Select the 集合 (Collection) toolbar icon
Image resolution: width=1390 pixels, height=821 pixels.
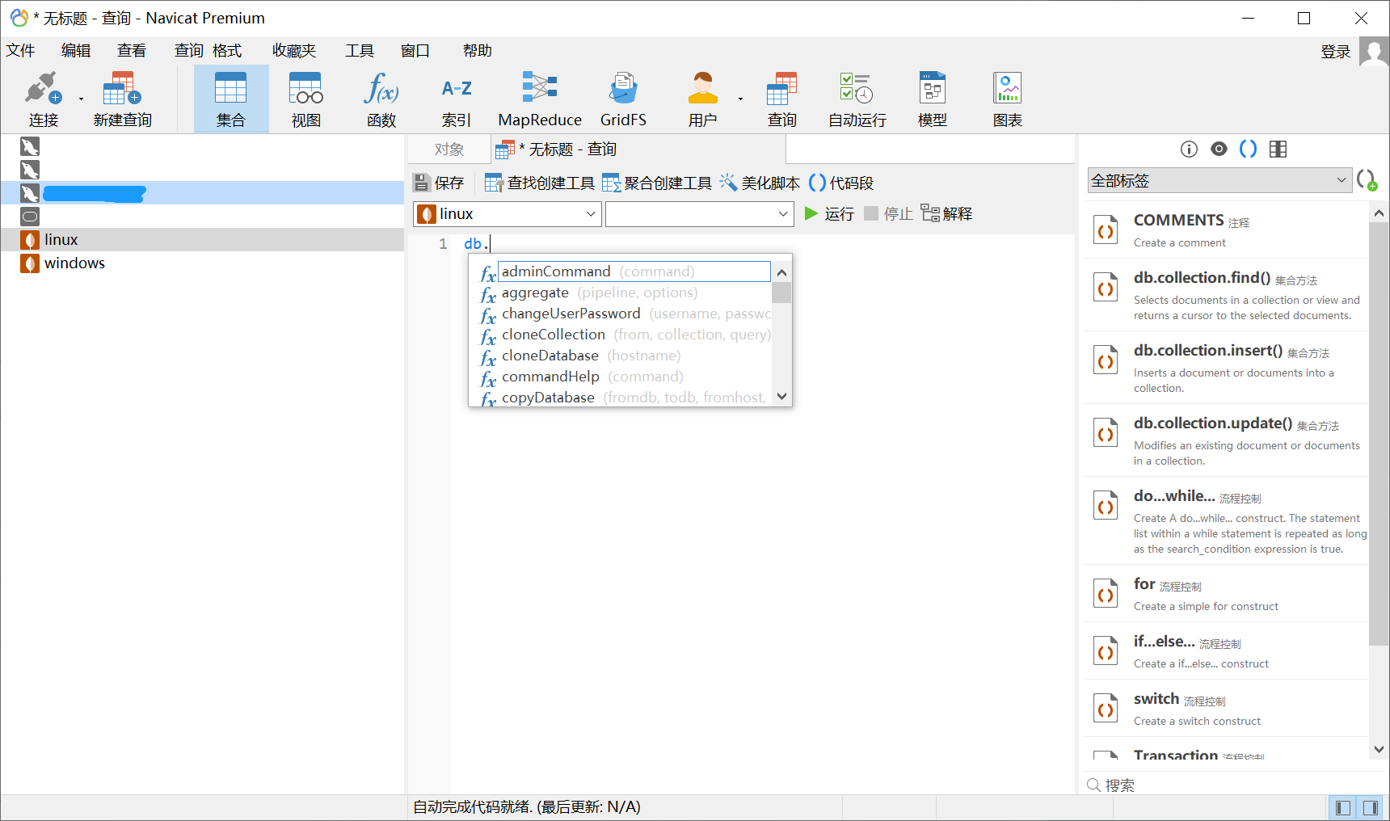pyautogui.click(x=231, y=99)
